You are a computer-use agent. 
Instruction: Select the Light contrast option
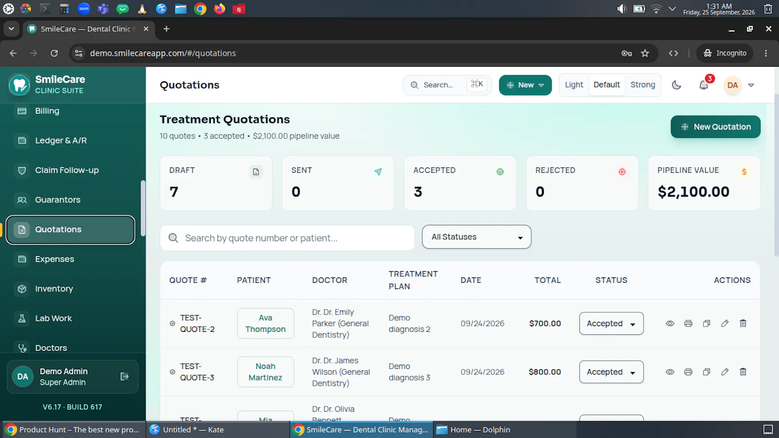574,85
